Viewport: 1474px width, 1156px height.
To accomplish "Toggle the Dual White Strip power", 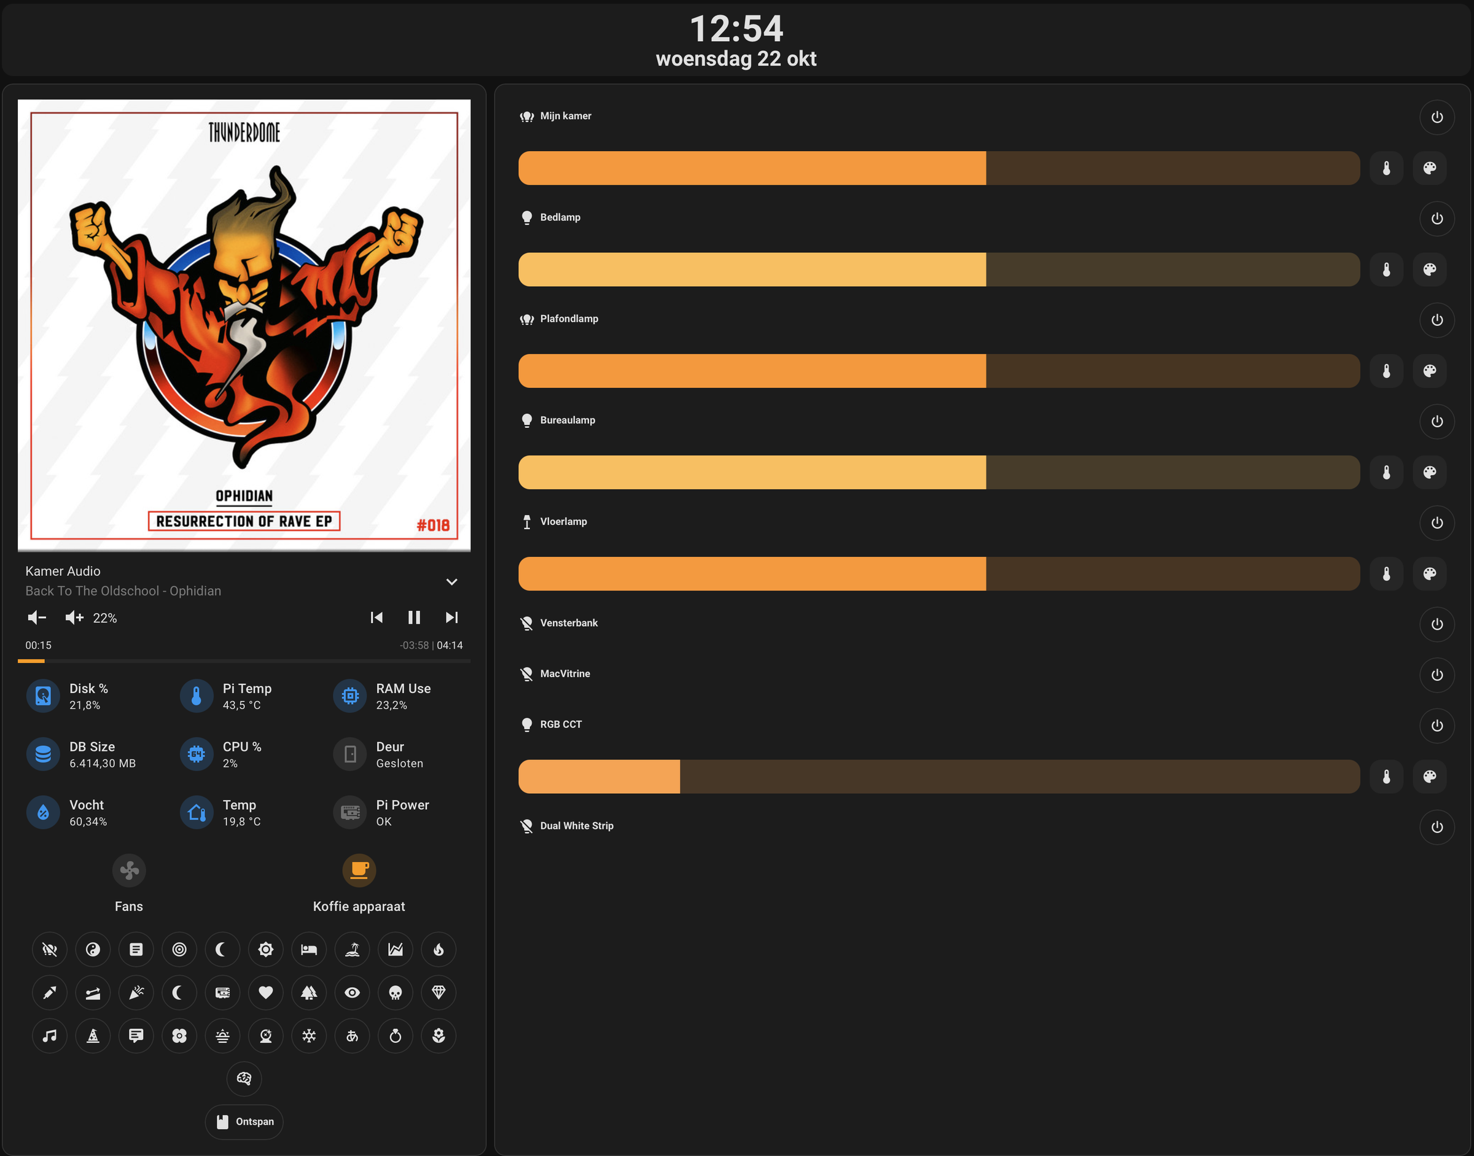I will tap(1436, 827).
